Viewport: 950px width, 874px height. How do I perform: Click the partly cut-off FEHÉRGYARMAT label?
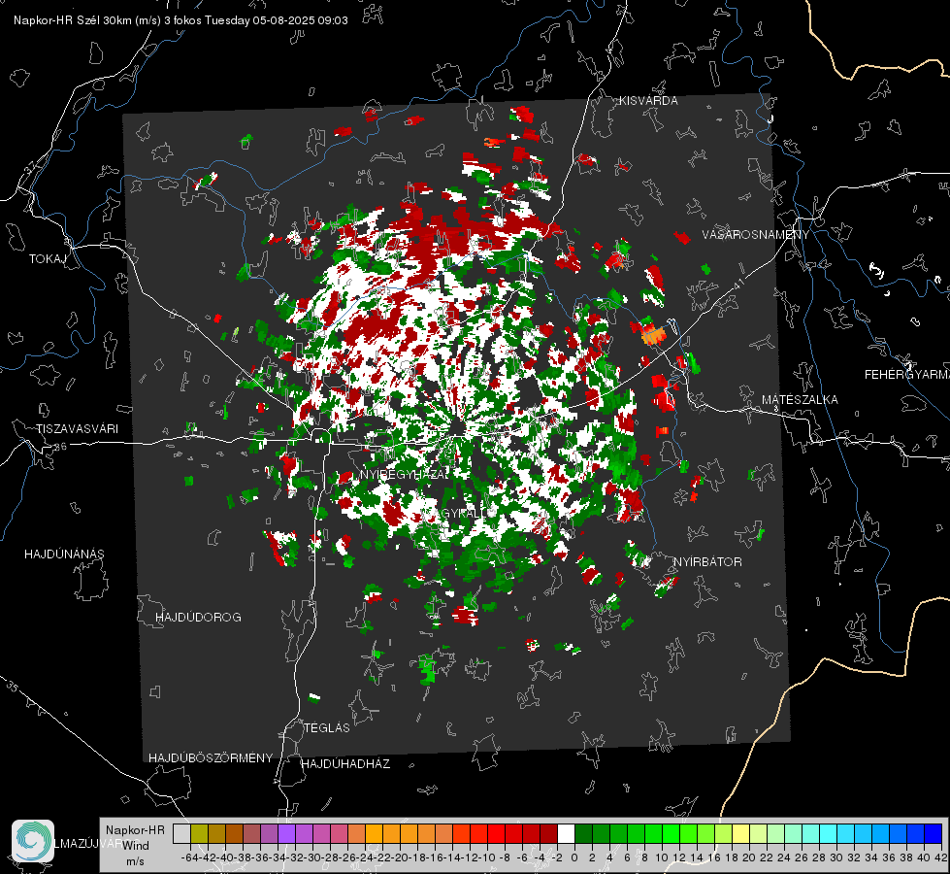click(907, 375)
